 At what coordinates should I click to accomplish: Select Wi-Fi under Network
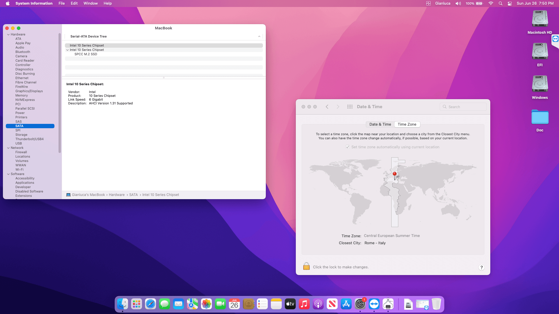[20, 170]
